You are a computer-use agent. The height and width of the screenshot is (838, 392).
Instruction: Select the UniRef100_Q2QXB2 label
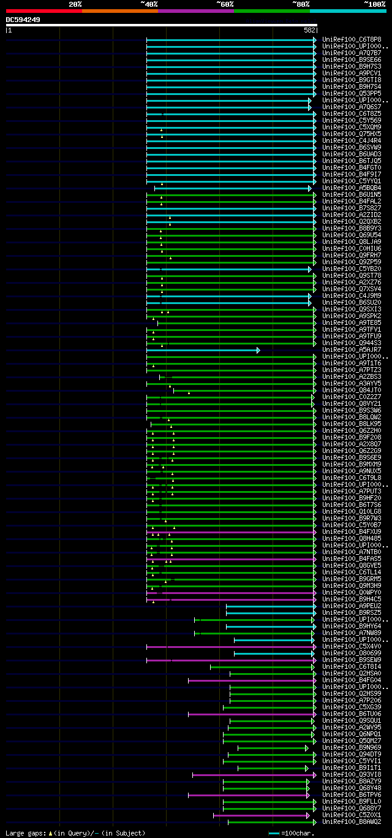pos(352,221)
